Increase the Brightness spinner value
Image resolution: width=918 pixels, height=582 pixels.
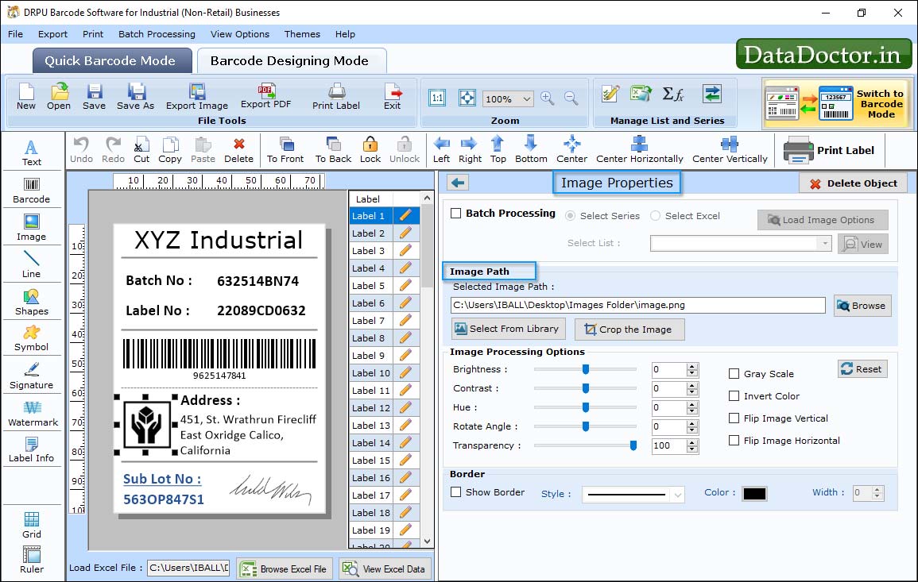[x=692, y=366]
